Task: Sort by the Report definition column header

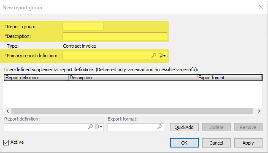Action: (x=36, y=78)
